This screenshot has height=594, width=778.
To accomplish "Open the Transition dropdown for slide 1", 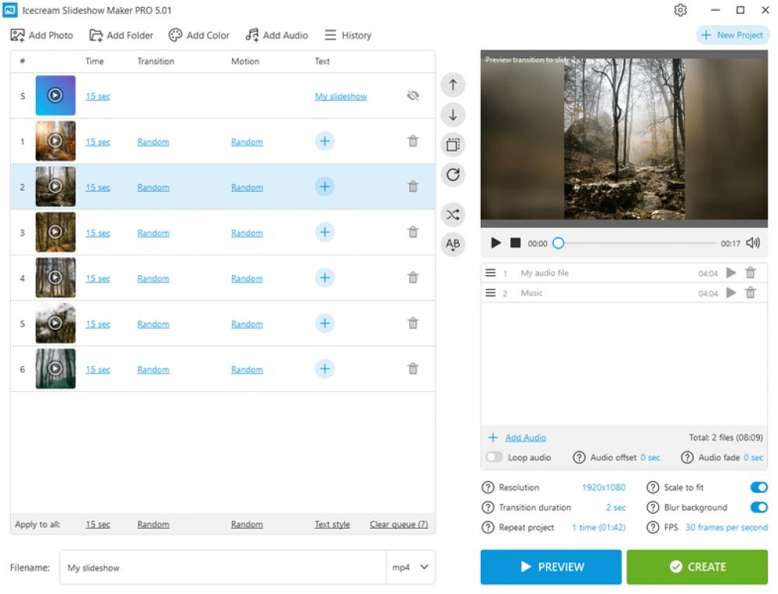I will click(x=152, y=142).
